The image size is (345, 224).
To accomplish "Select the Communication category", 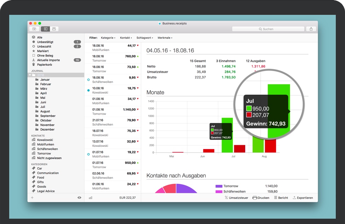I will (x=48, y=173).
